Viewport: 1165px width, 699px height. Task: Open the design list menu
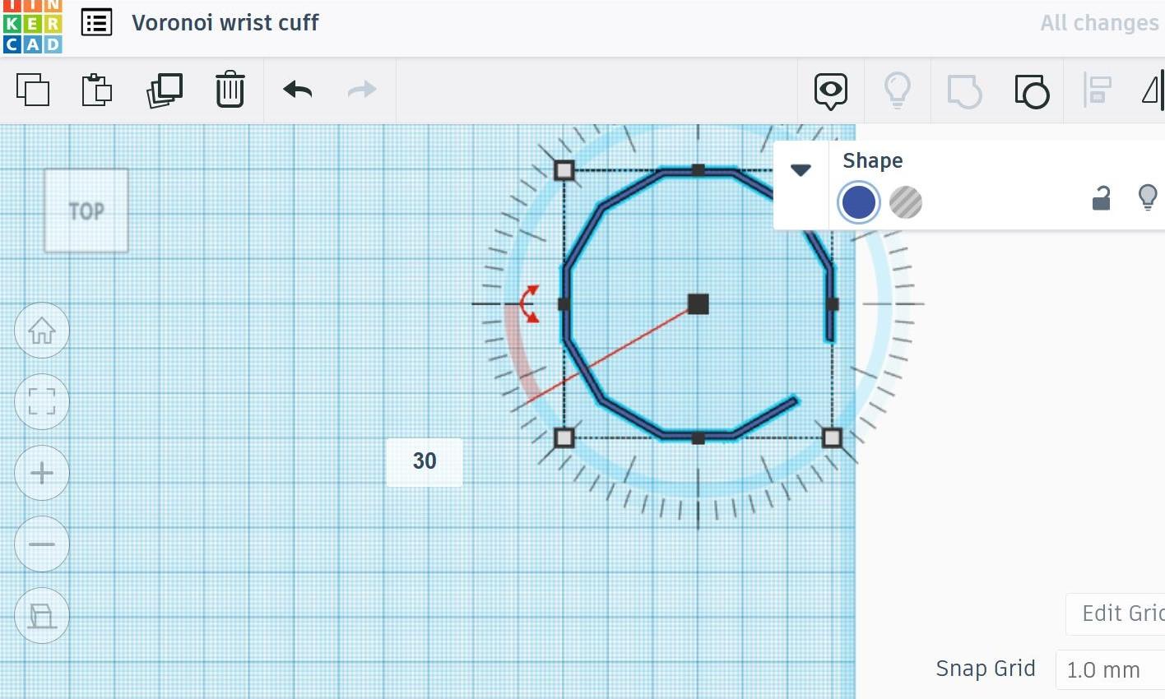[96, 22]
